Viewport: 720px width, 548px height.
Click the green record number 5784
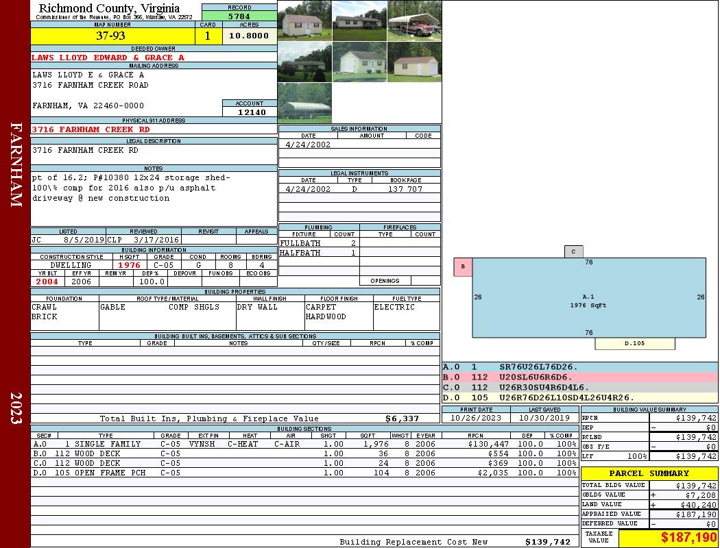point(239,16)
